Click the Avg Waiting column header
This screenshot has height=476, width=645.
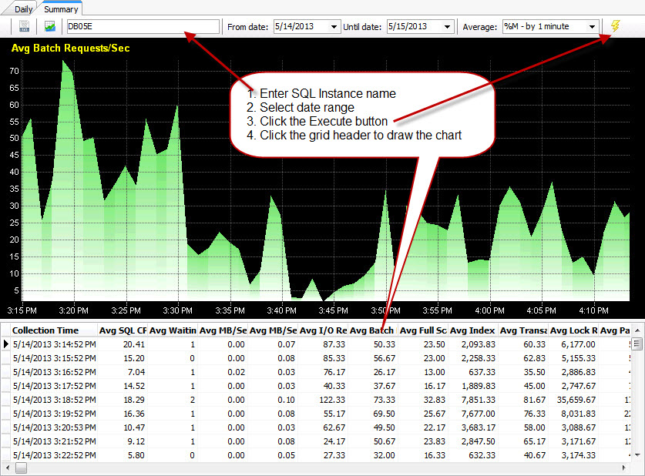pyautogui.click(x=171, y=330)
